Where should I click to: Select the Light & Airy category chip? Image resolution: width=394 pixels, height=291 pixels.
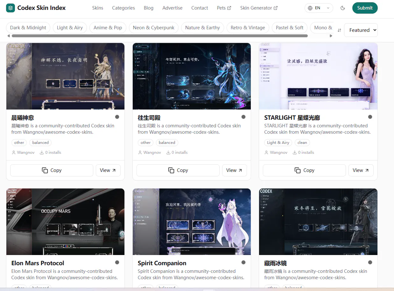pos(70,28)
